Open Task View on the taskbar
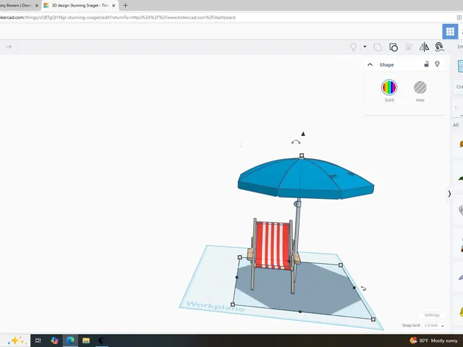The image size is (463, 347). [38, 340]
